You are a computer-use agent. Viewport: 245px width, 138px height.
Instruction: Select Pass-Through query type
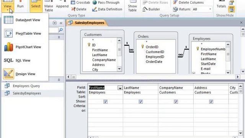[106, 3]
